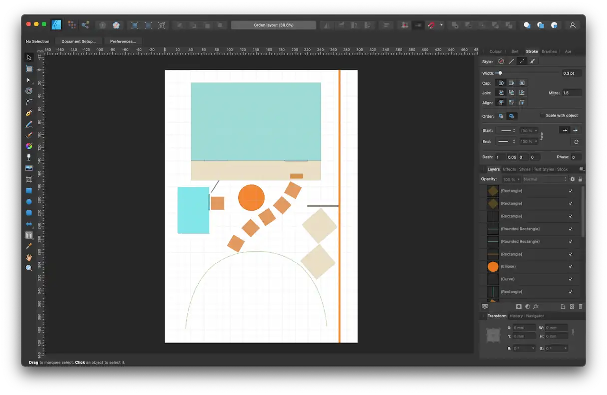Open the Start arrowhead style dropdown
This screenshot has width=607, height=395.
coord(508,131)
